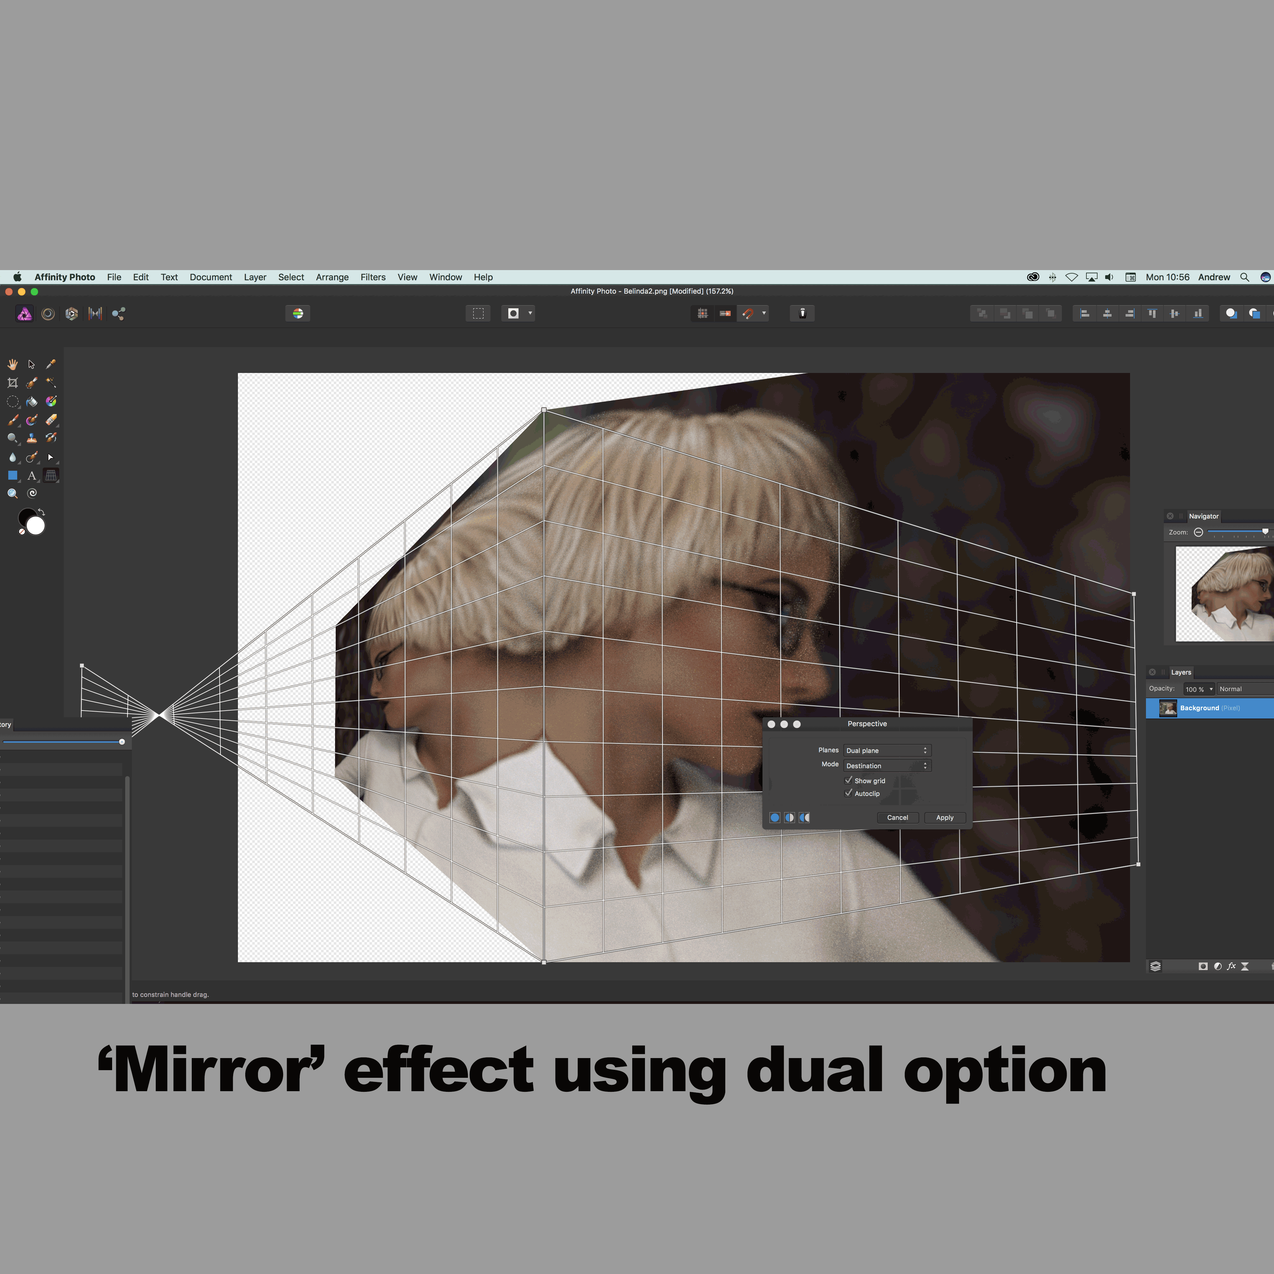The height and width of the screenshot is (1274, 1274).
Task: Open the Select menu
Action: click(x=291, y=277)
